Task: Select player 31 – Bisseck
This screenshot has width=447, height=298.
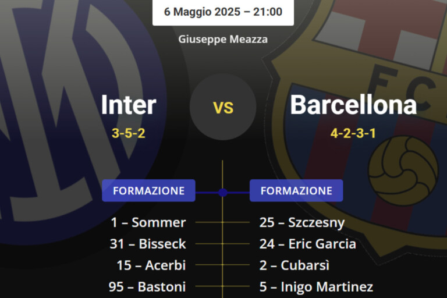Action: tap(148, 244)
